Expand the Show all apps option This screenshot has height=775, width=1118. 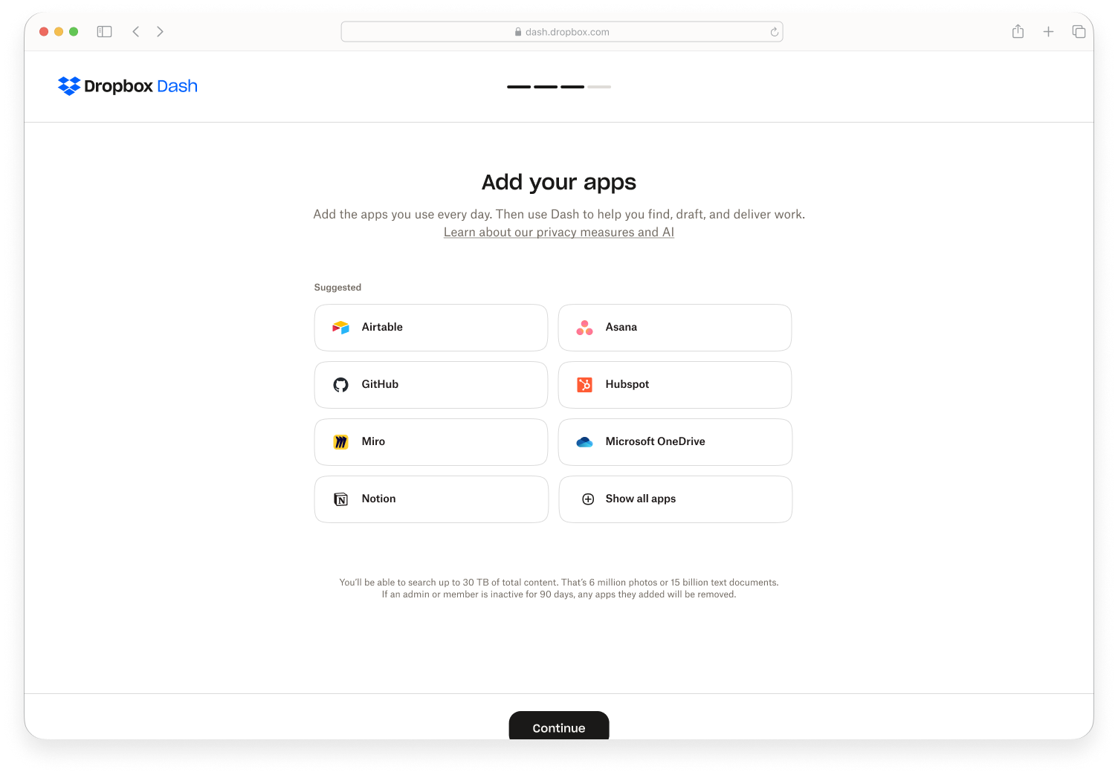click(x=674, y=499)
